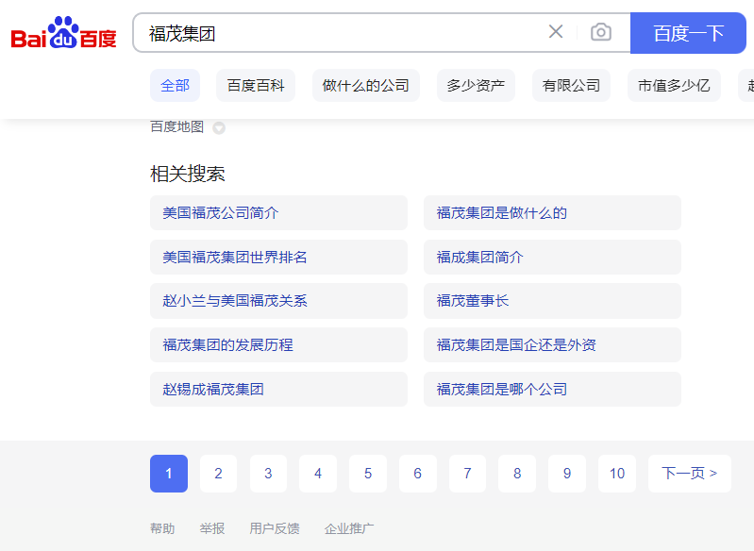The height and width of the screenshot is (551, 754).
Task: Go to results page 4
Action: [318, 474]
